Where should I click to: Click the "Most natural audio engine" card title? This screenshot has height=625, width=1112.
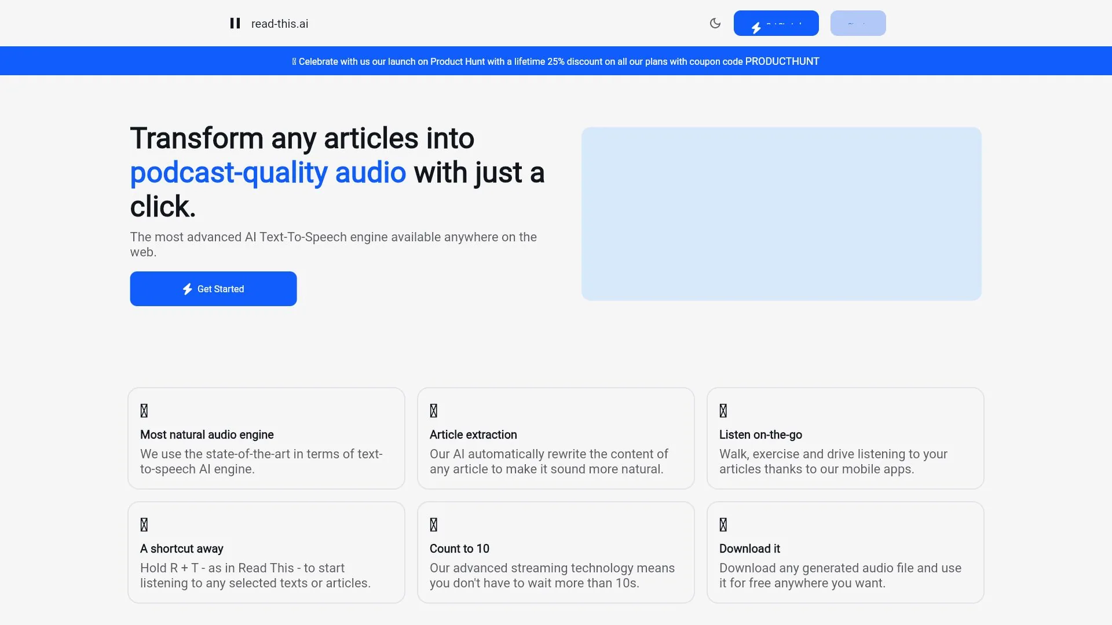click(207, 435)
